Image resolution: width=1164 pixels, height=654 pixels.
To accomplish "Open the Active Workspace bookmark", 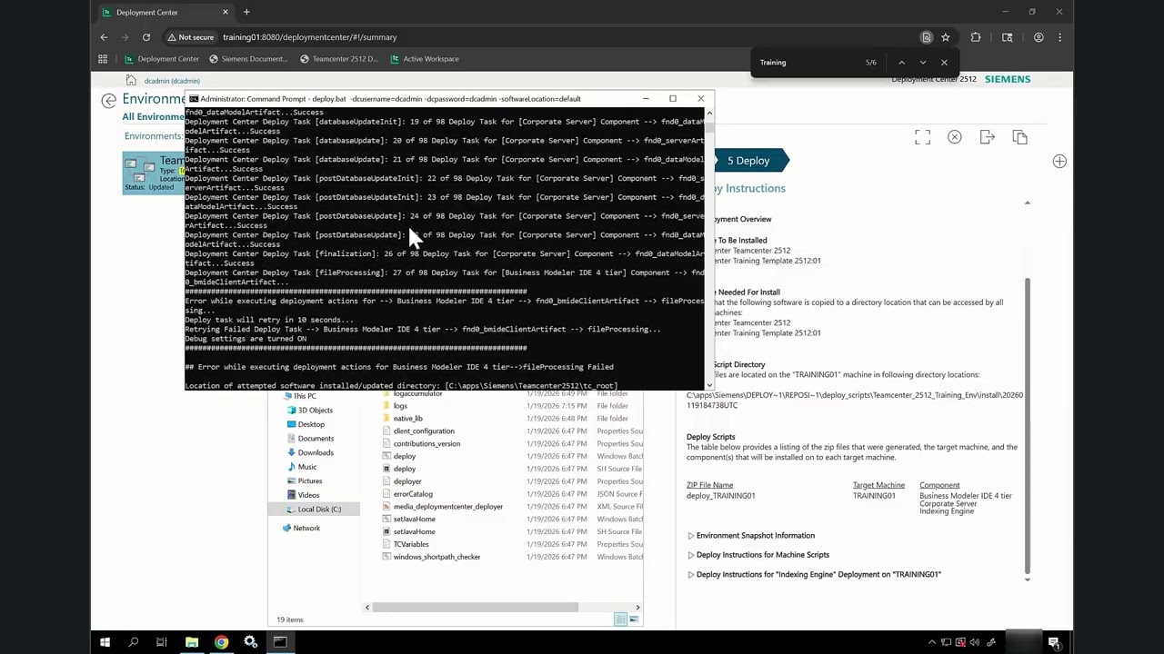I will [425, 59].
